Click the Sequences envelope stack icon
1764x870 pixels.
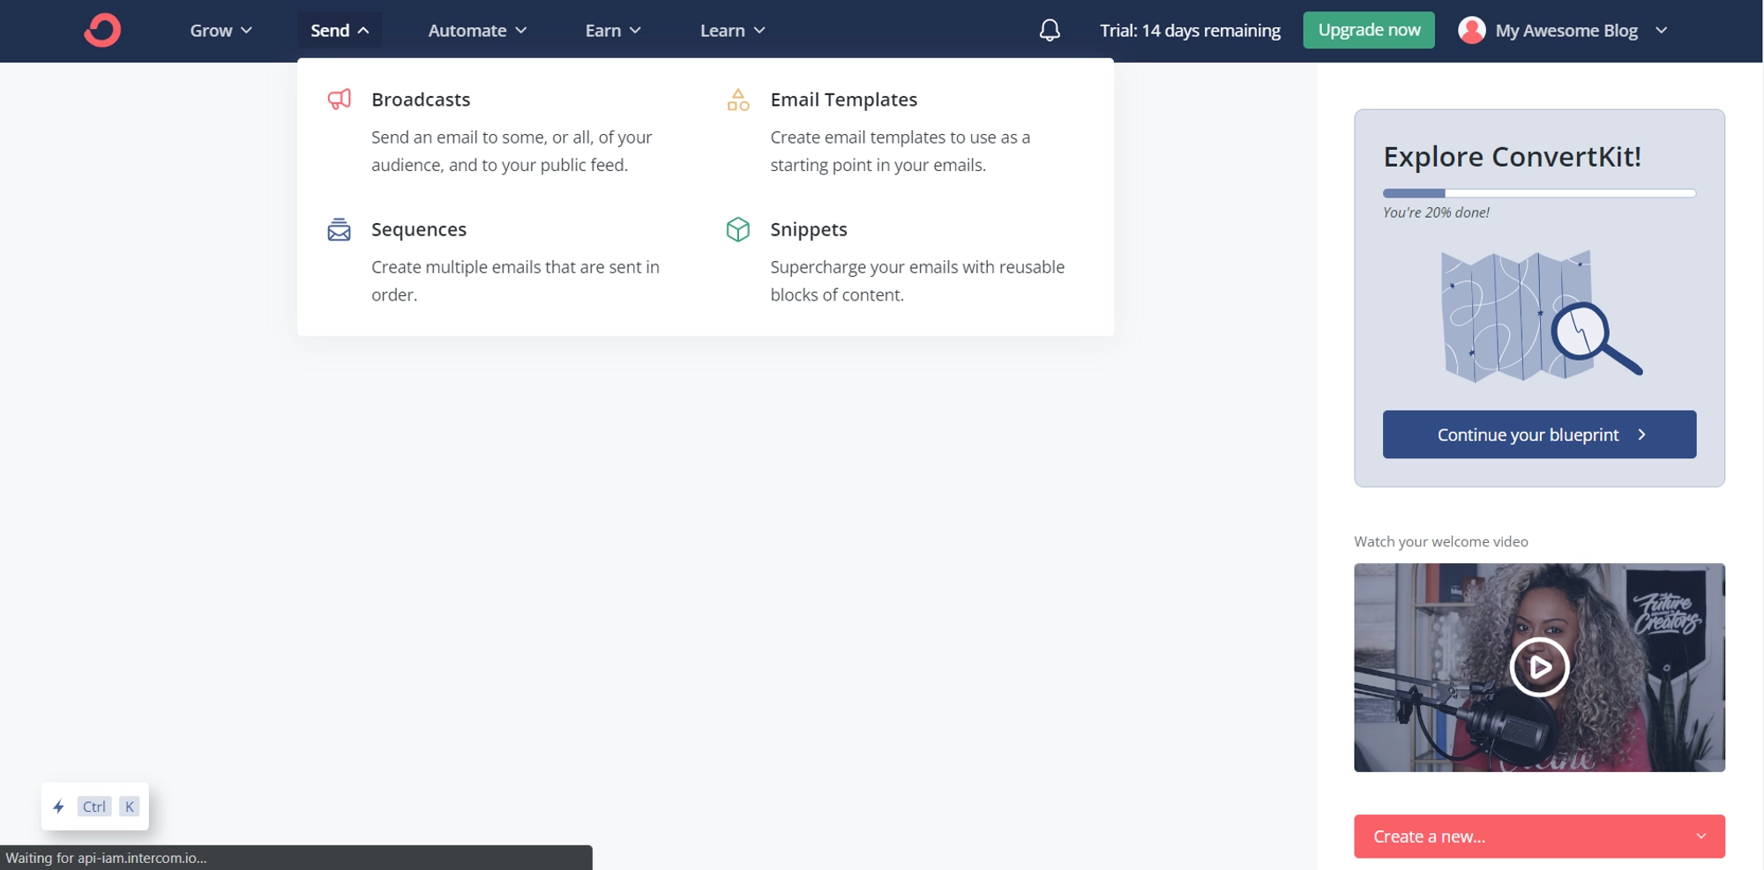pos(340,229)
